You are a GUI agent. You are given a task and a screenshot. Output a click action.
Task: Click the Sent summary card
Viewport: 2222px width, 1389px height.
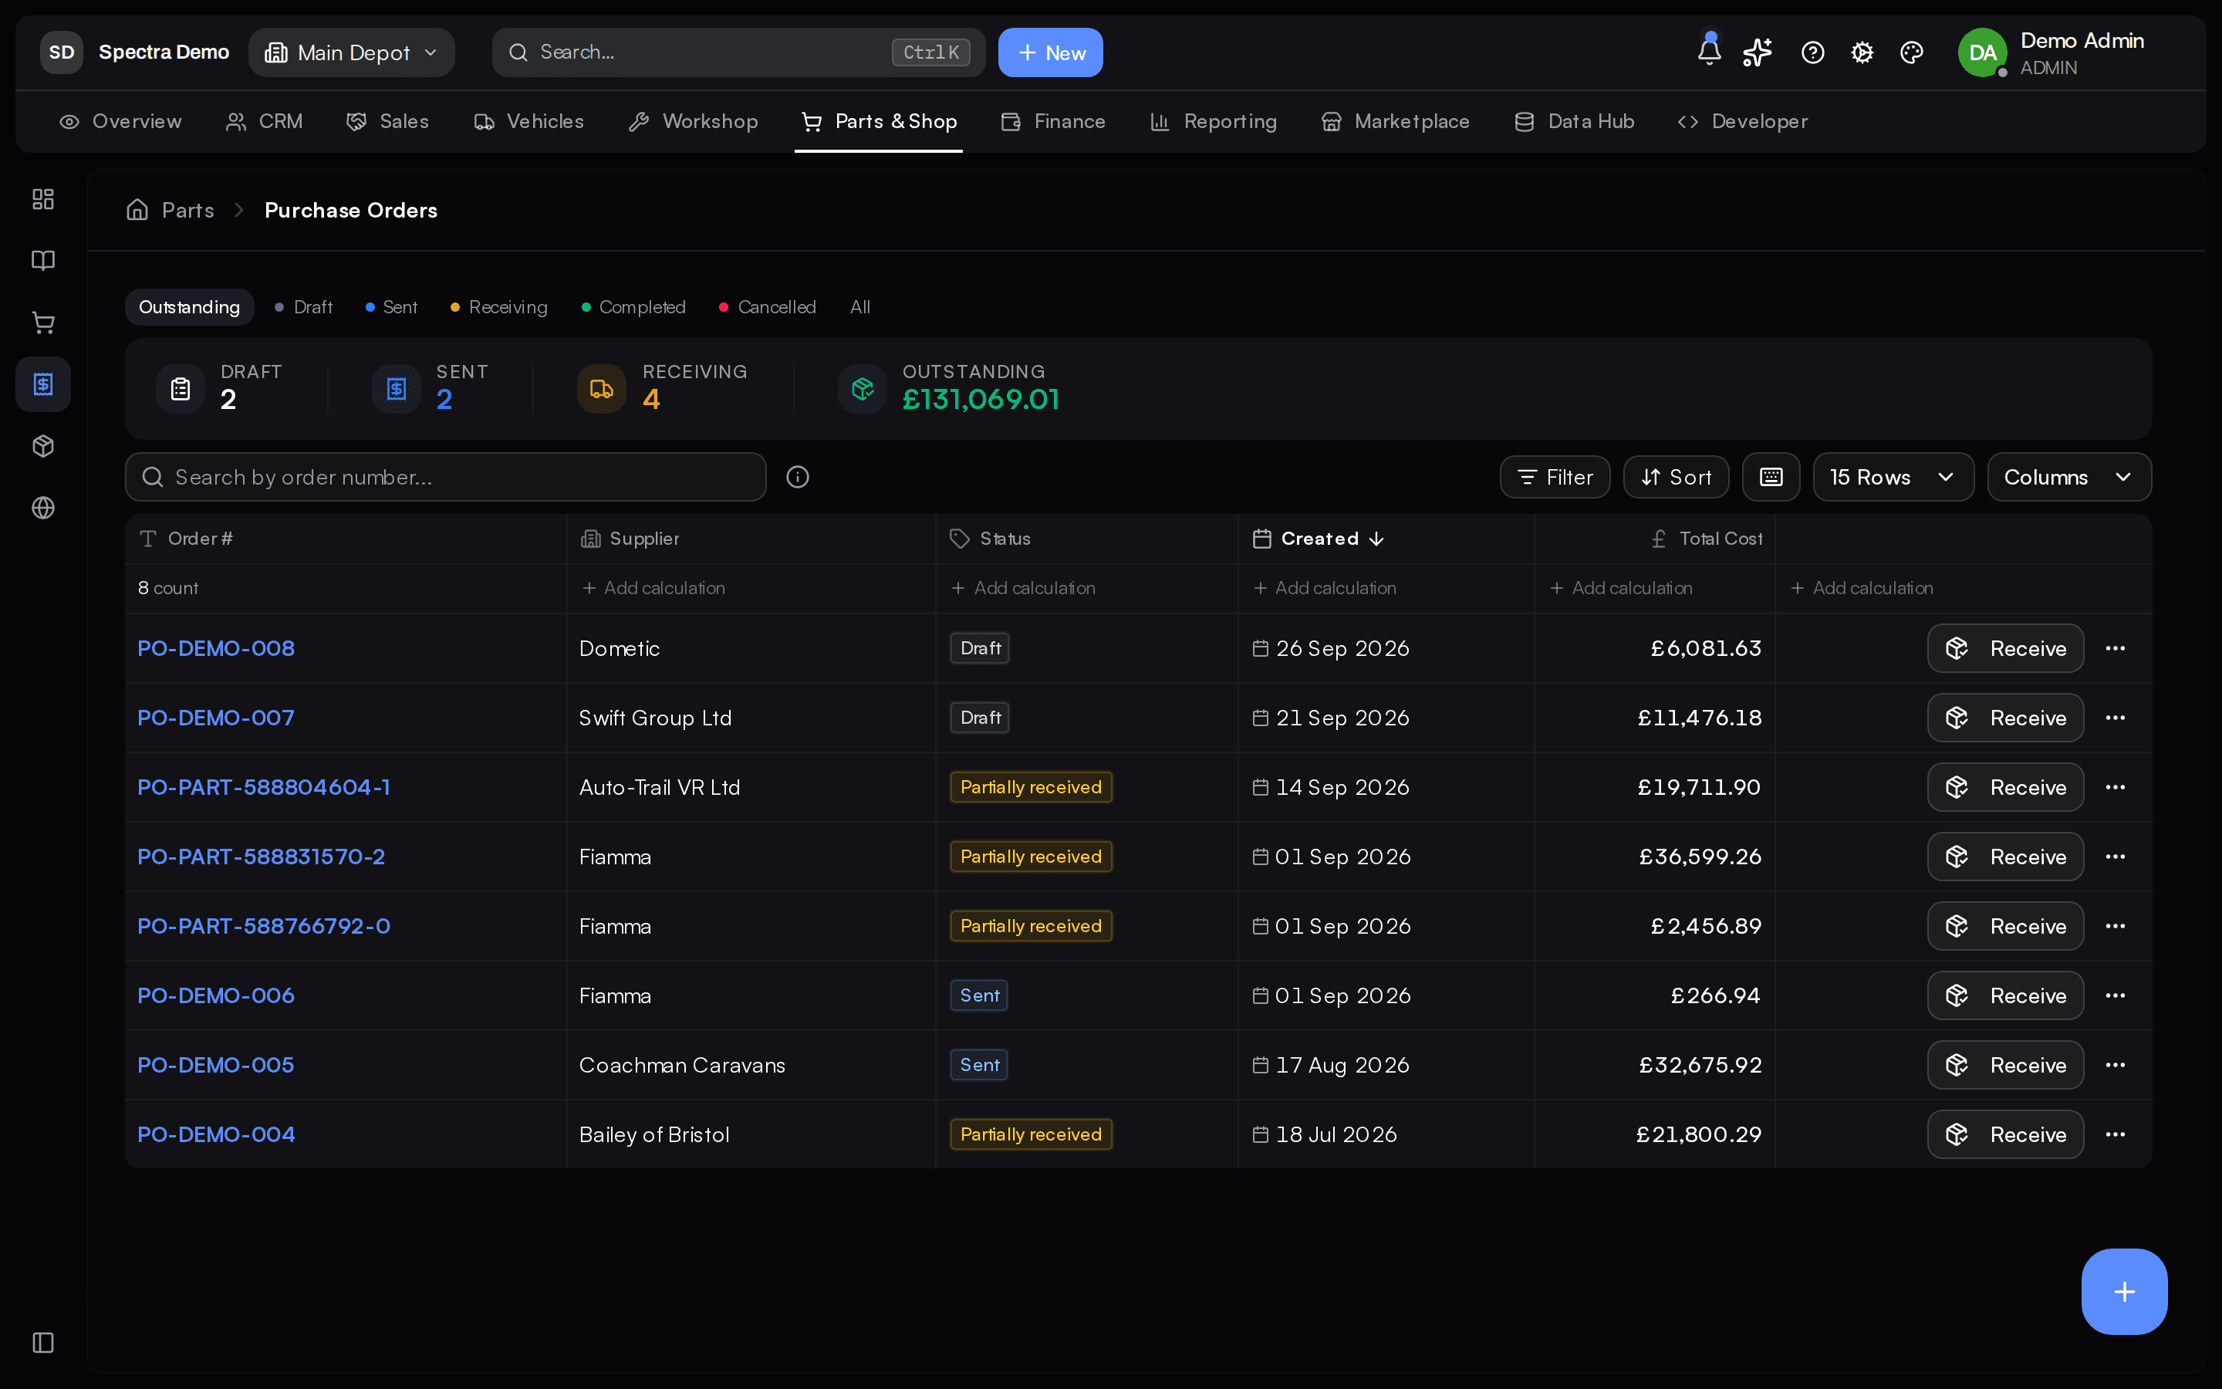tap(431, 387)
